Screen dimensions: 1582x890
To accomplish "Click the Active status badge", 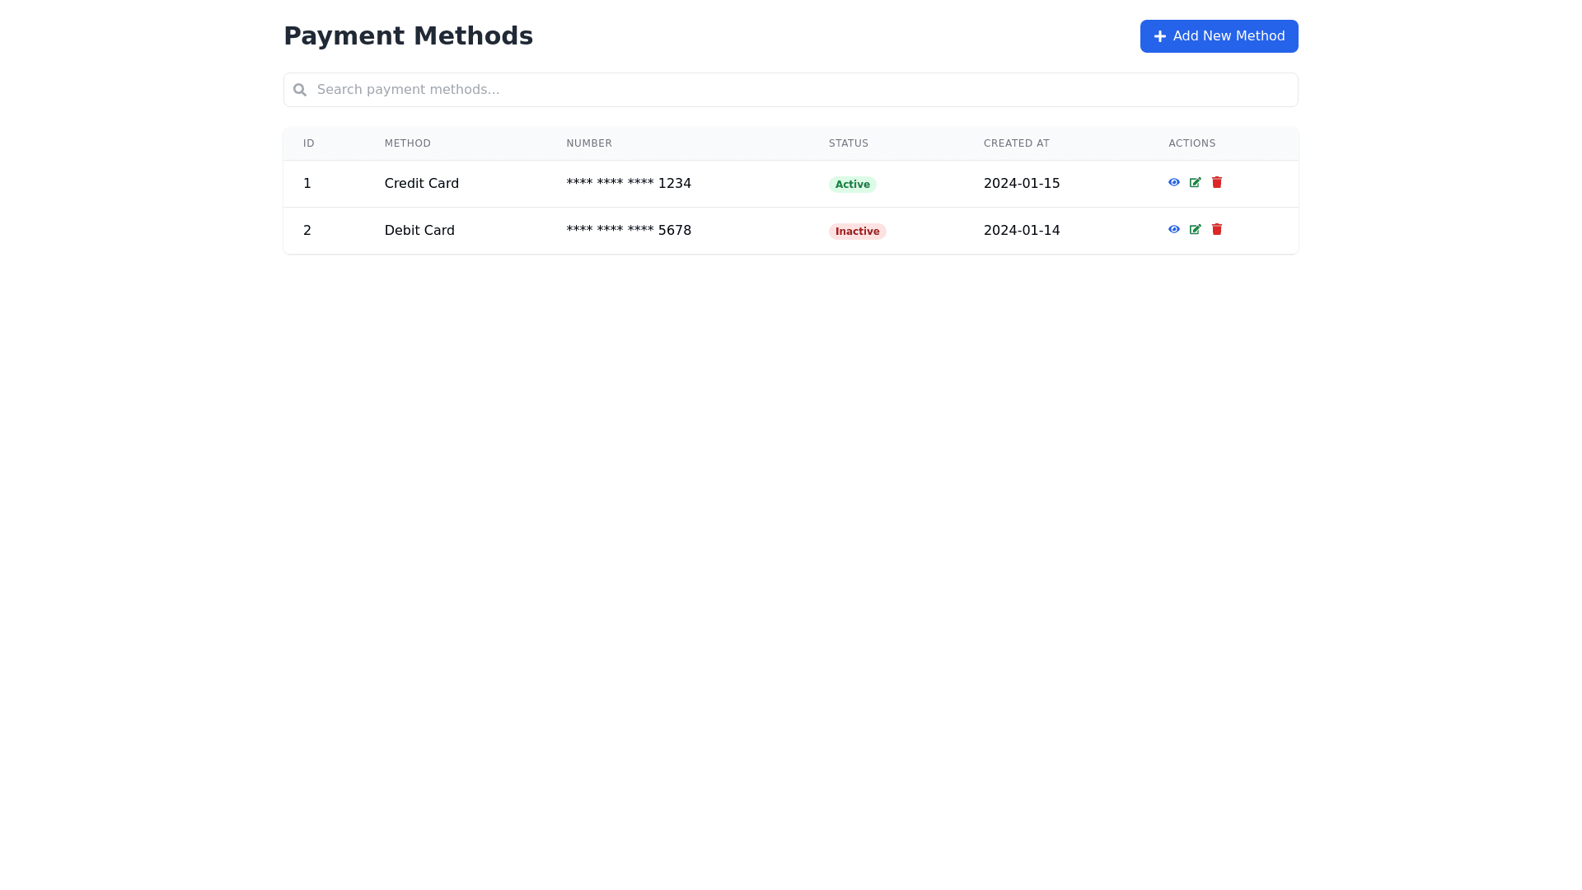I will [852, 185].
